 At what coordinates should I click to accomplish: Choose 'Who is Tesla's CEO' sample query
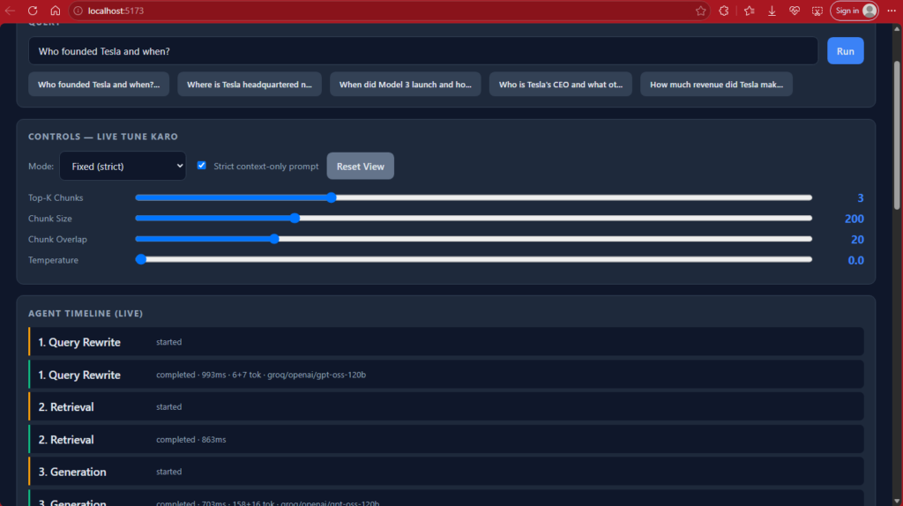[x=560, y=84]
